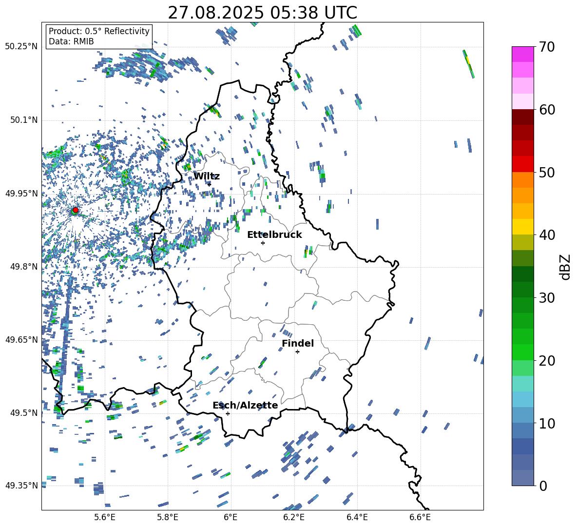The image size is (577, 527).
Task: Click the 'Product: 0.5° Reflectivity' text
Action: 99,31
